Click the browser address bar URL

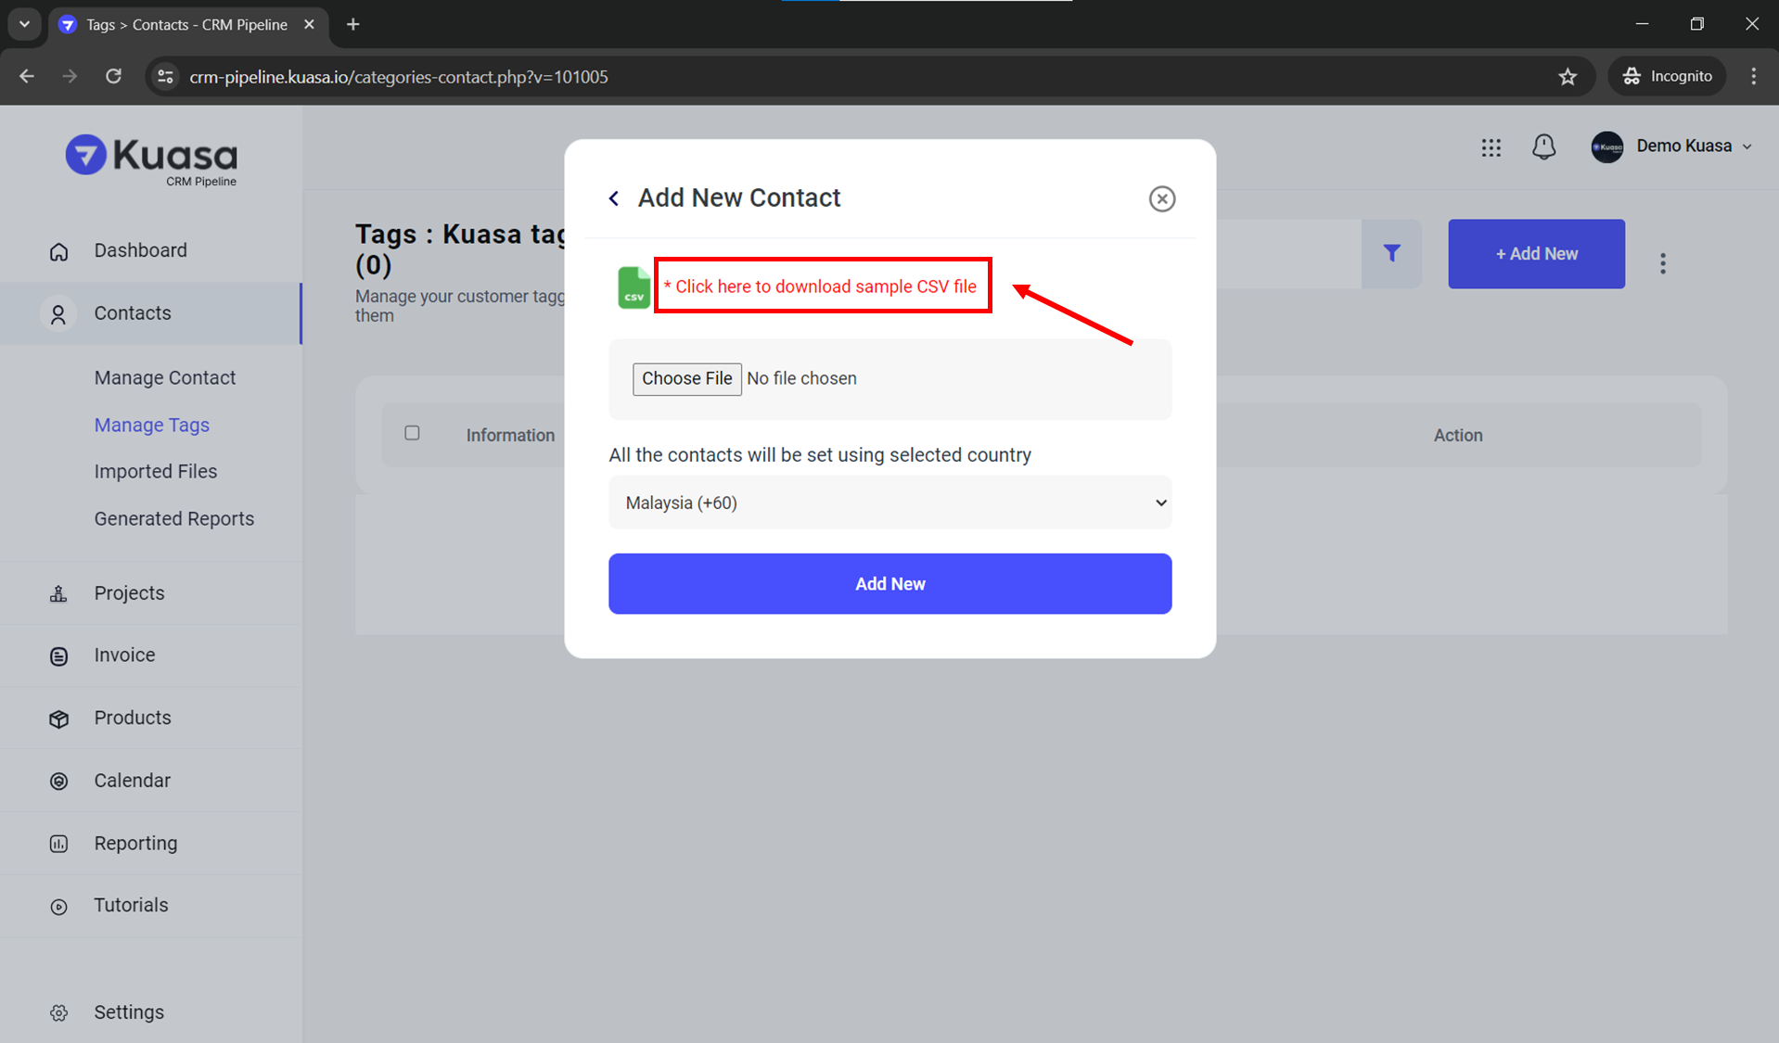(x=399, y=77)
